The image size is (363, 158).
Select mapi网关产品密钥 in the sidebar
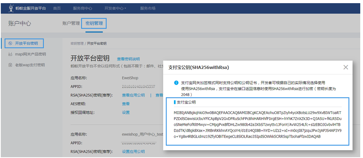30,54
